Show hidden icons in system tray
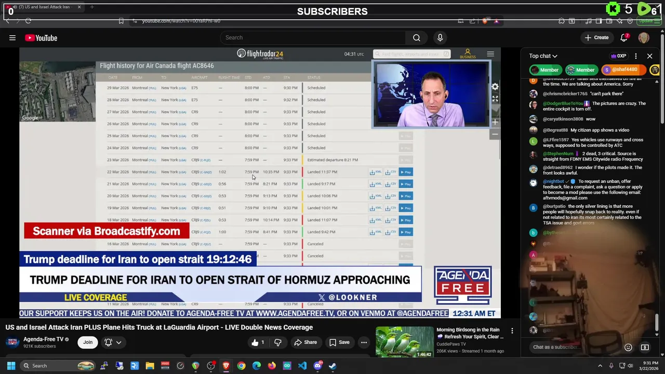This screenshot has height=374, width=665. pos(600,366)
